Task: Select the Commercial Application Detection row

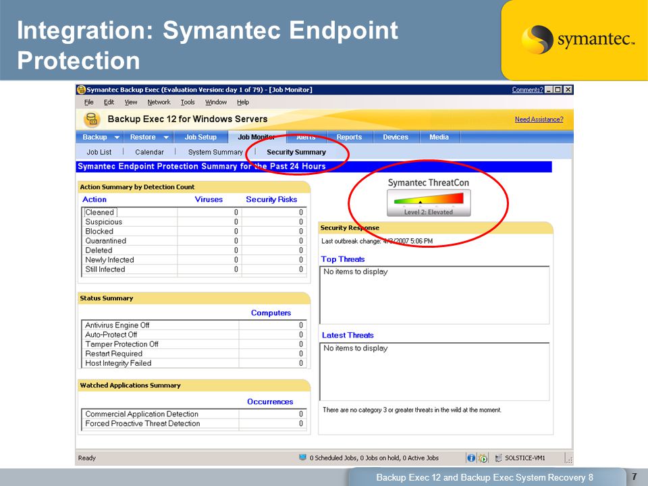Action: point(194,414)
